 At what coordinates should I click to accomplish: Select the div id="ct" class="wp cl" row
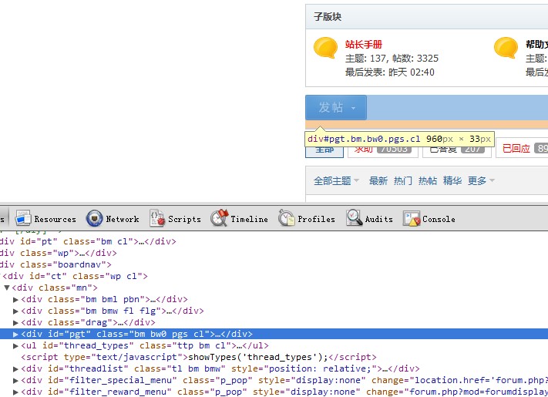coord(274,276)
